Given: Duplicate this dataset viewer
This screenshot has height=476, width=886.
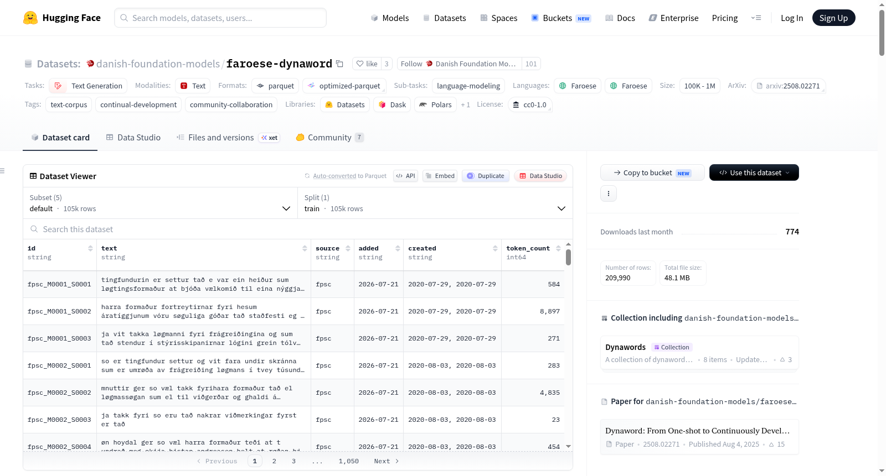Looking at the screenshot, I should tap(486, 176).
